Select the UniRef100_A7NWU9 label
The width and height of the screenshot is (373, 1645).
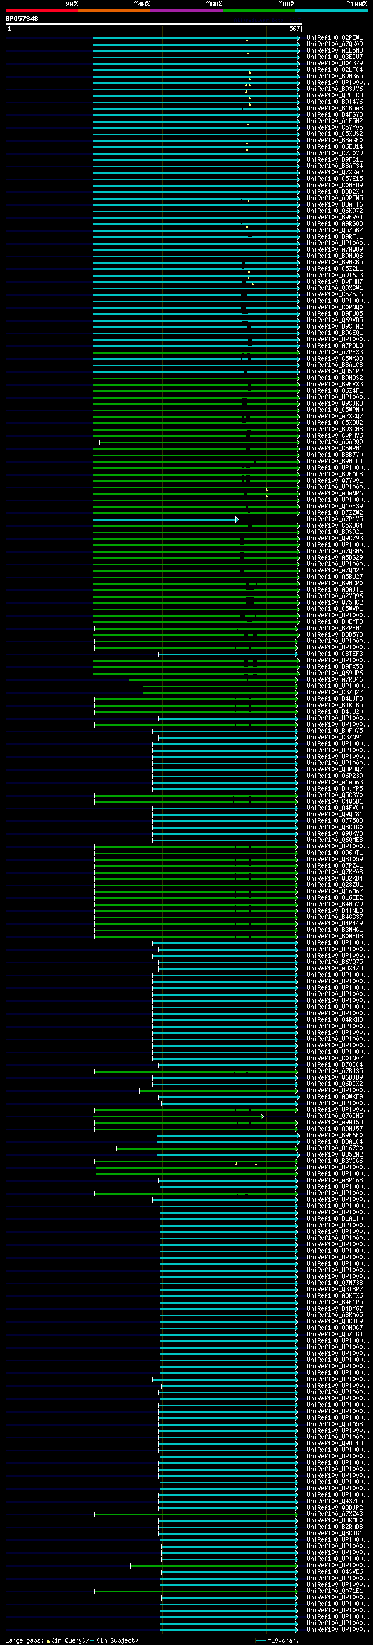point(334,250)
